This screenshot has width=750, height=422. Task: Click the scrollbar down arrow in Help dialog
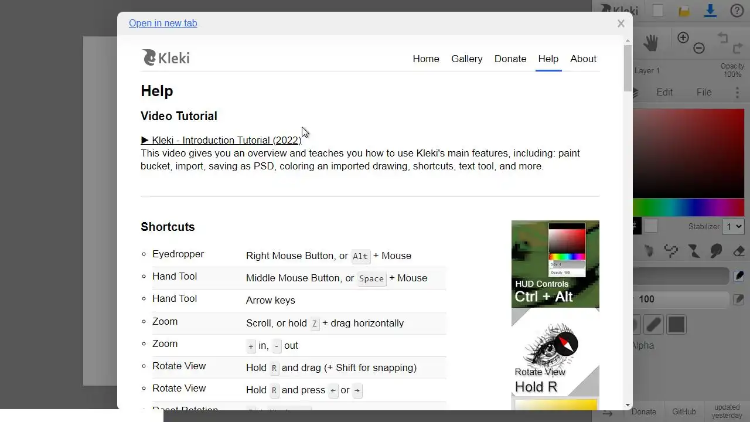628,405
